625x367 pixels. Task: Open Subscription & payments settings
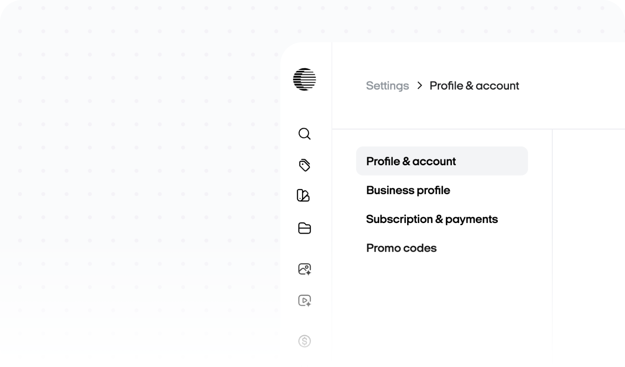pyautogui.click(x=432, y=219)
